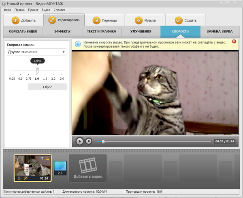The width and height of the screenshot is (243, 198).
Task: Open the Справка menu
Action: (60, 10)
